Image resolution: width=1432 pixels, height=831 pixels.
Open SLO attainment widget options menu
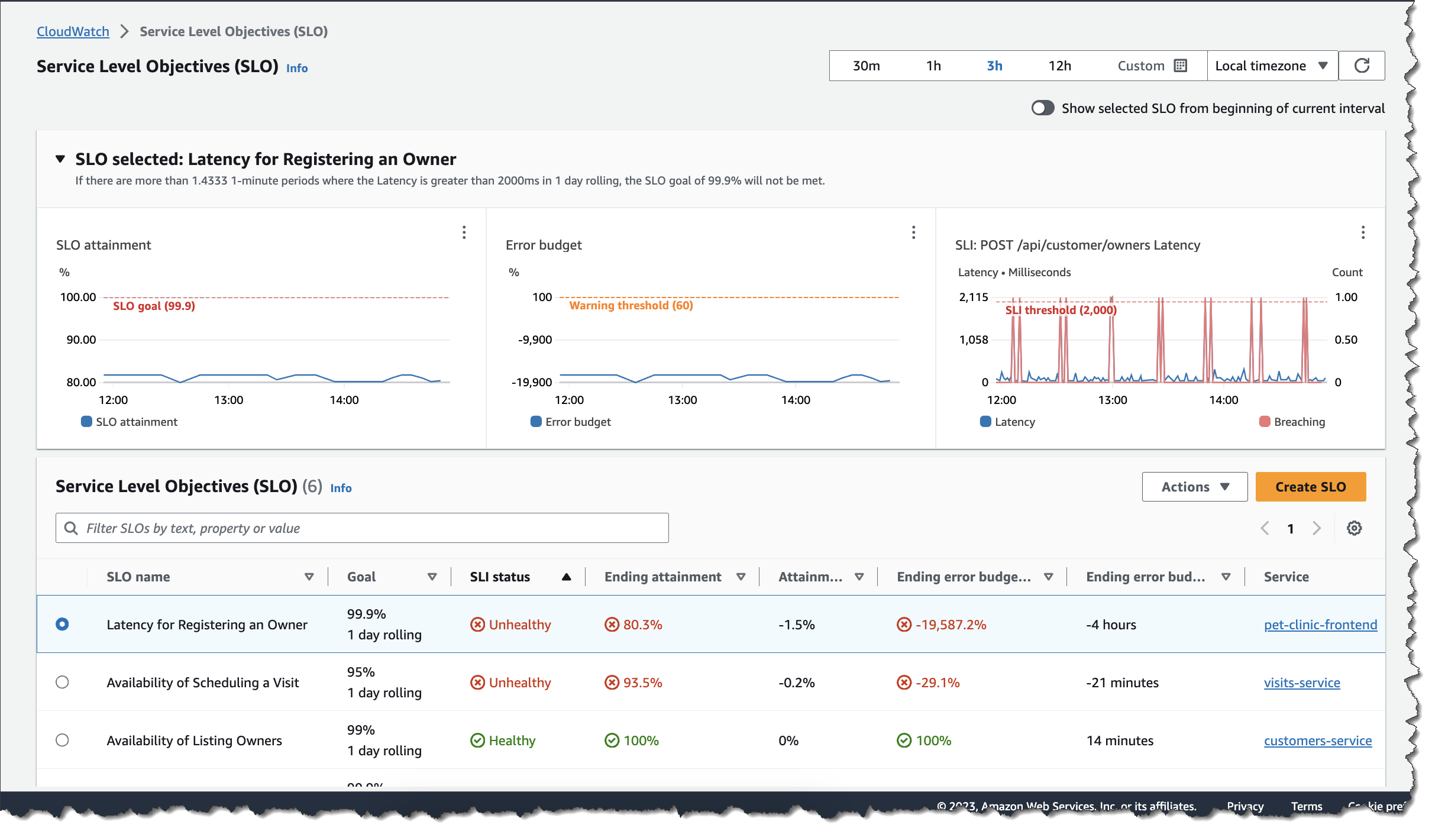point(464,232)
